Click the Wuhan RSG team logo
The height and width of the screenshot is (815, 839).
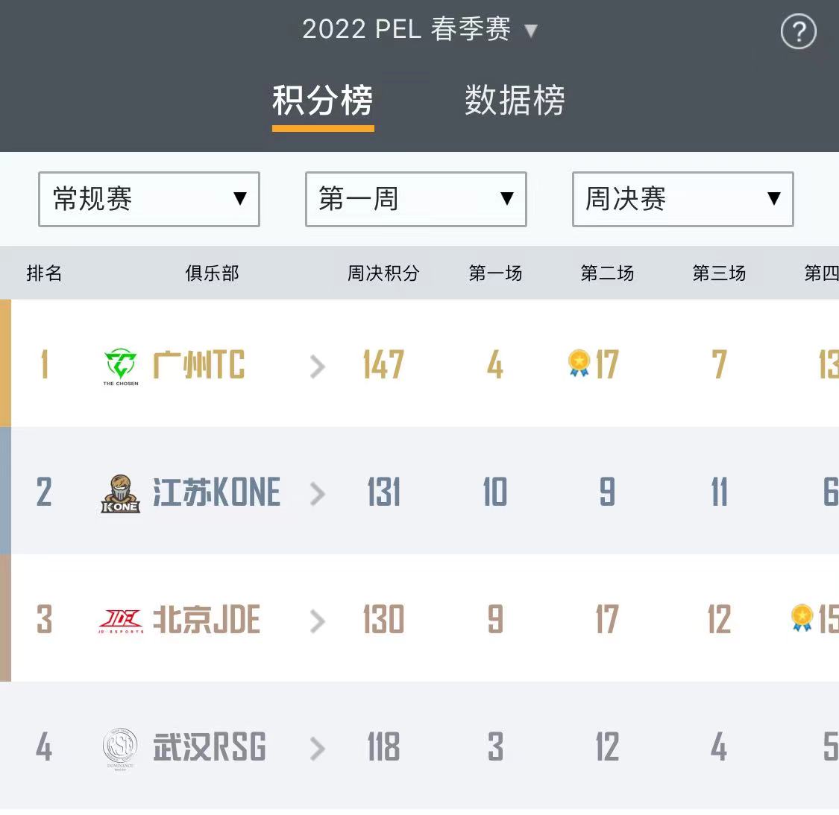click(x=120, y=747)
